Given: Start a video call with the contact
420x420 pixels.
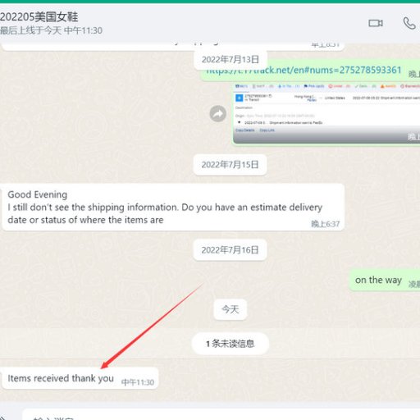Looking at the screenshot, I should point(376,23).
